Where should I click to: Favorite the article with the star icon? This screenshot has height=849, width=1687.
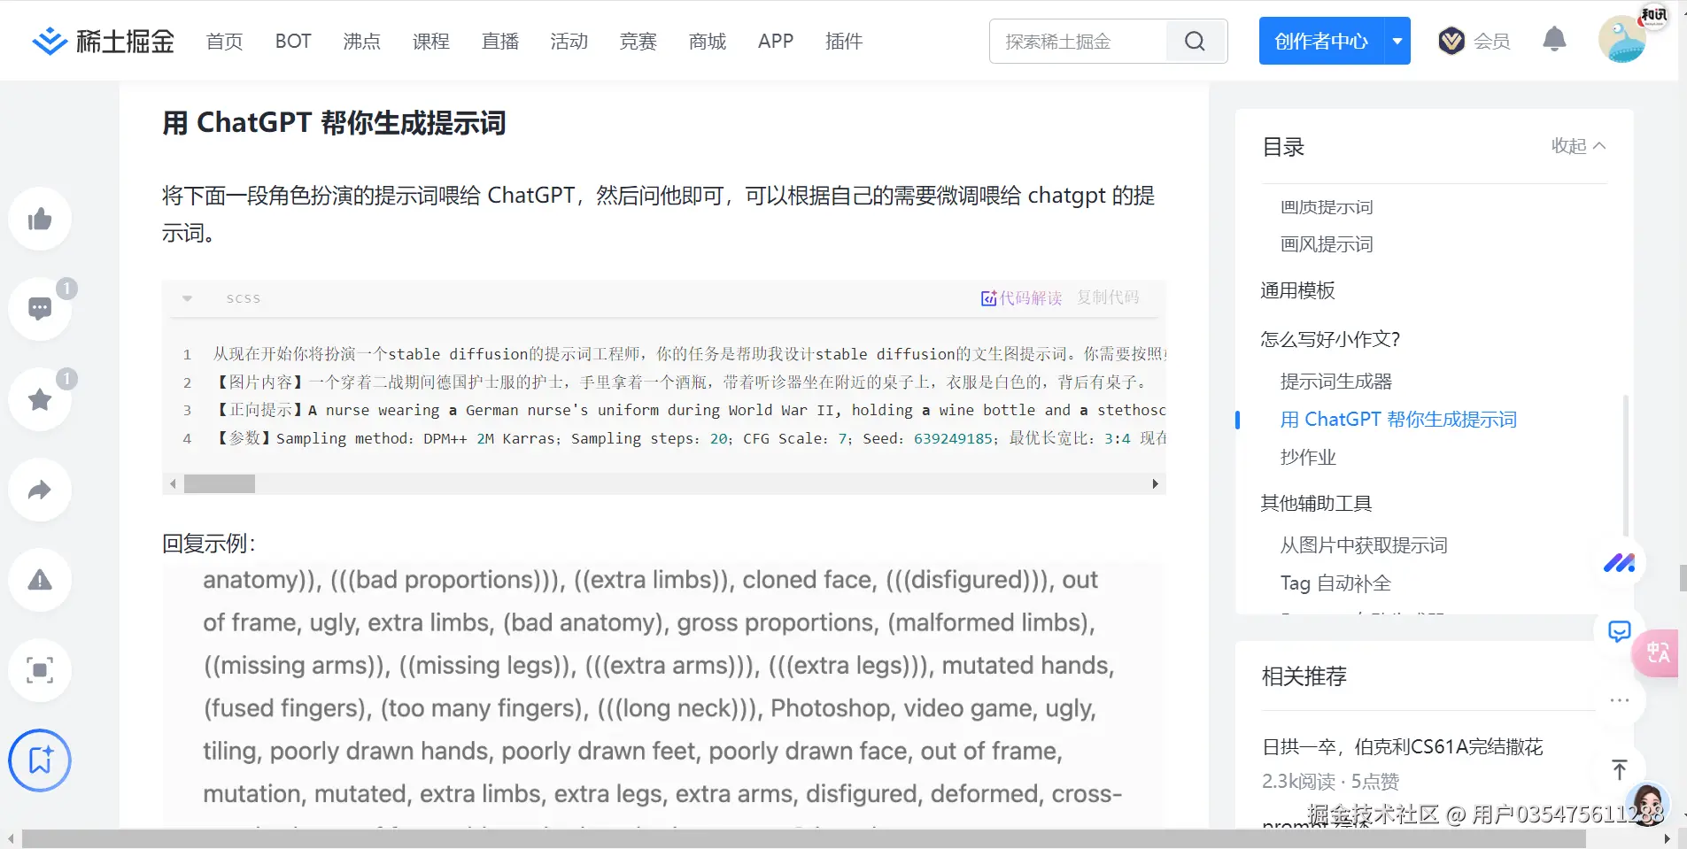40,399
